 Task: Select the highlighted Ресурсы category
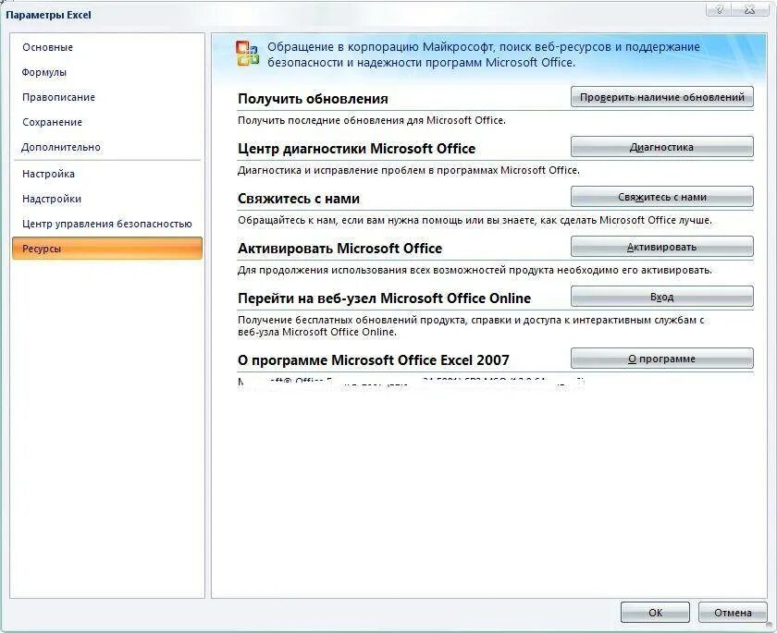pyautogui.click(x=107, y=249)
